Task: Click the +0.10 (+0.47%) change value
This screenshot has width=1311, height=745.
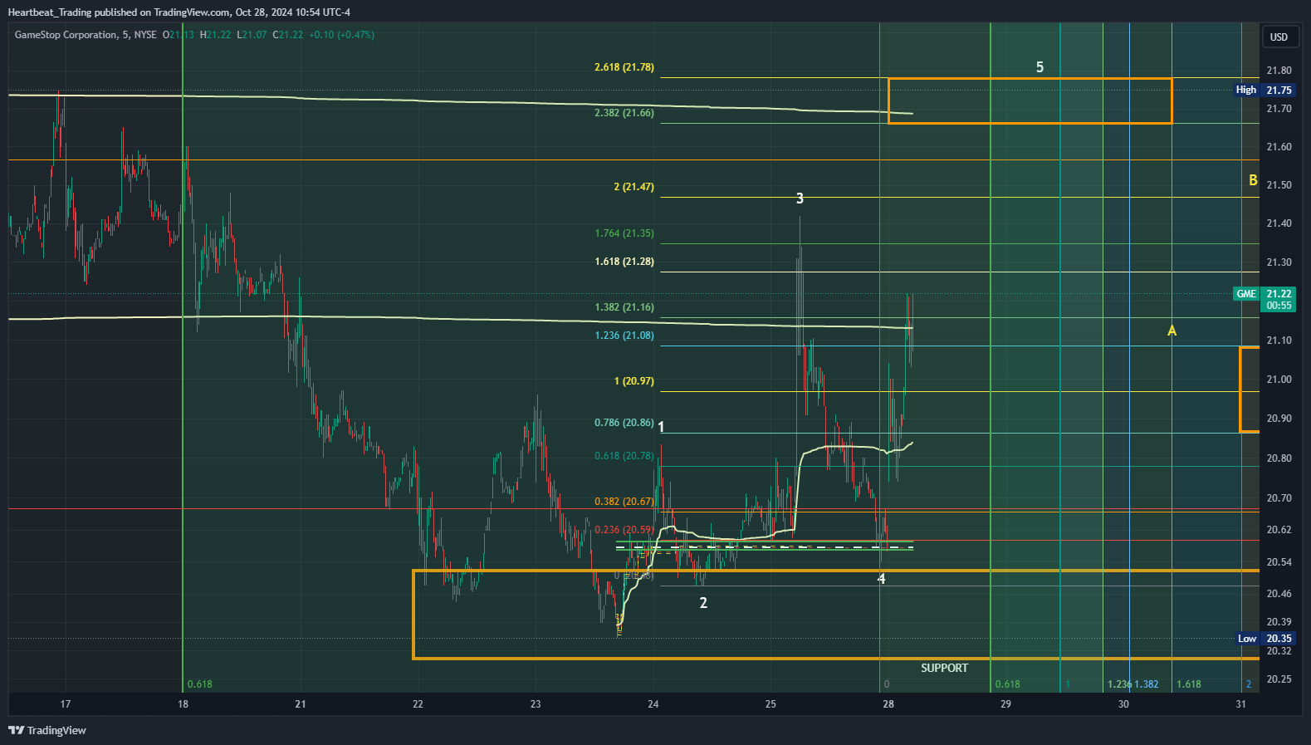Action: pyautogui.click(x=341, y=35)
